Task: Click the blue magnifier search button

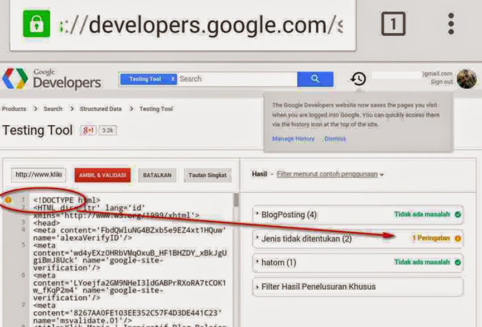Action: pyautogui.click(x=315, y=79)
